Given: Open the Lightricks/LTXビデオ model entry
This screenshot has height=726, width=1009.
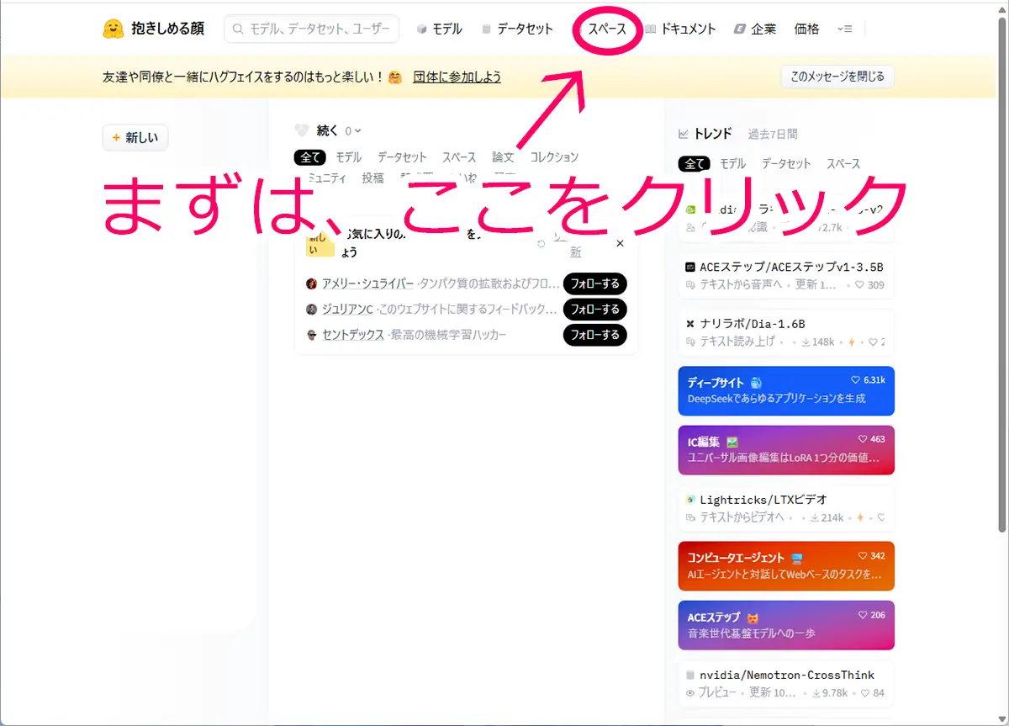Looking at the screenshot, I should tap(786, 508).
